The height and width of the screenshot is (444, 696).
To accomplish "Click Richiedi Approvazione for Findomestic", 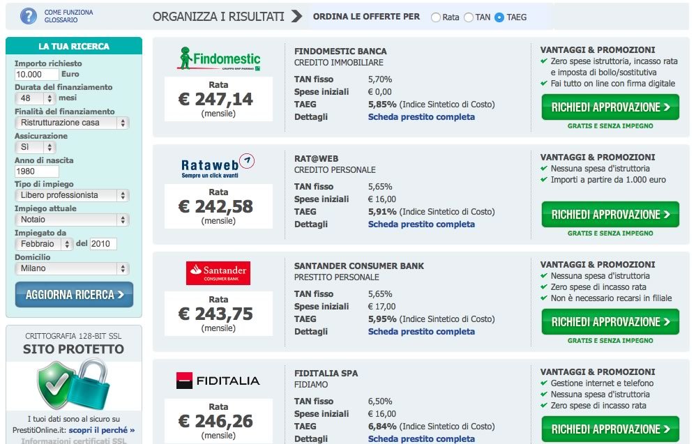I will pos(610,107).
